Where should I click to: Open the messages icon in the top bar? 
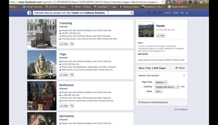154,13
